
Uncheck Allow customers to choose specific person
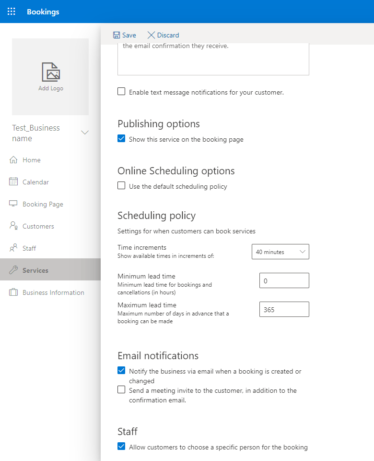pos(121,446)
